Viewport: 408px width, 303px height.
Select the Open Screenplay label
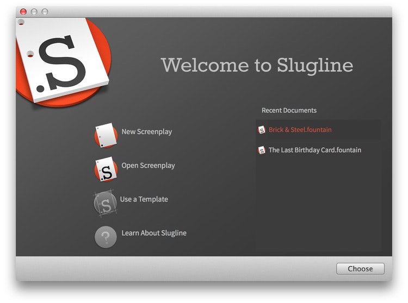tap(148, 166)
